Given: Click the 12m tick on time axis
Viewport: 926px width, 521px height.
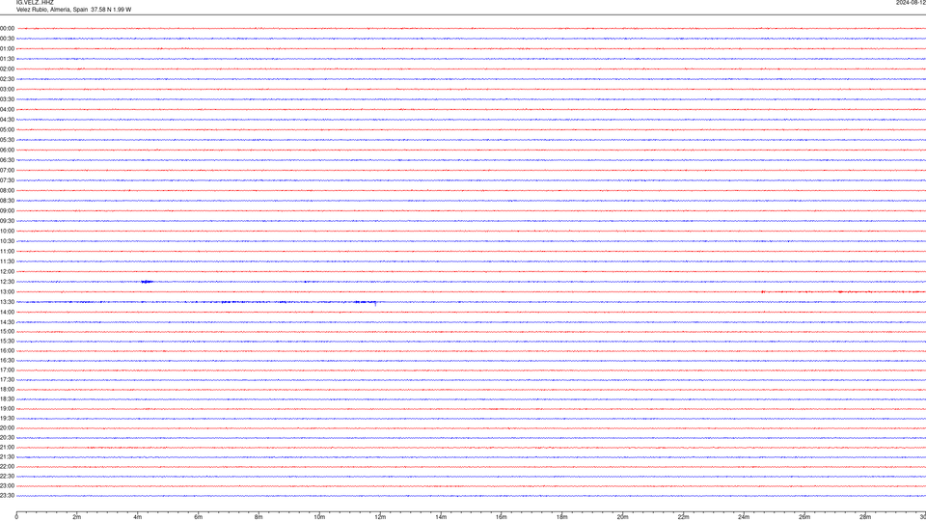Looking at the screenshot, I should (x=380, y=517).
